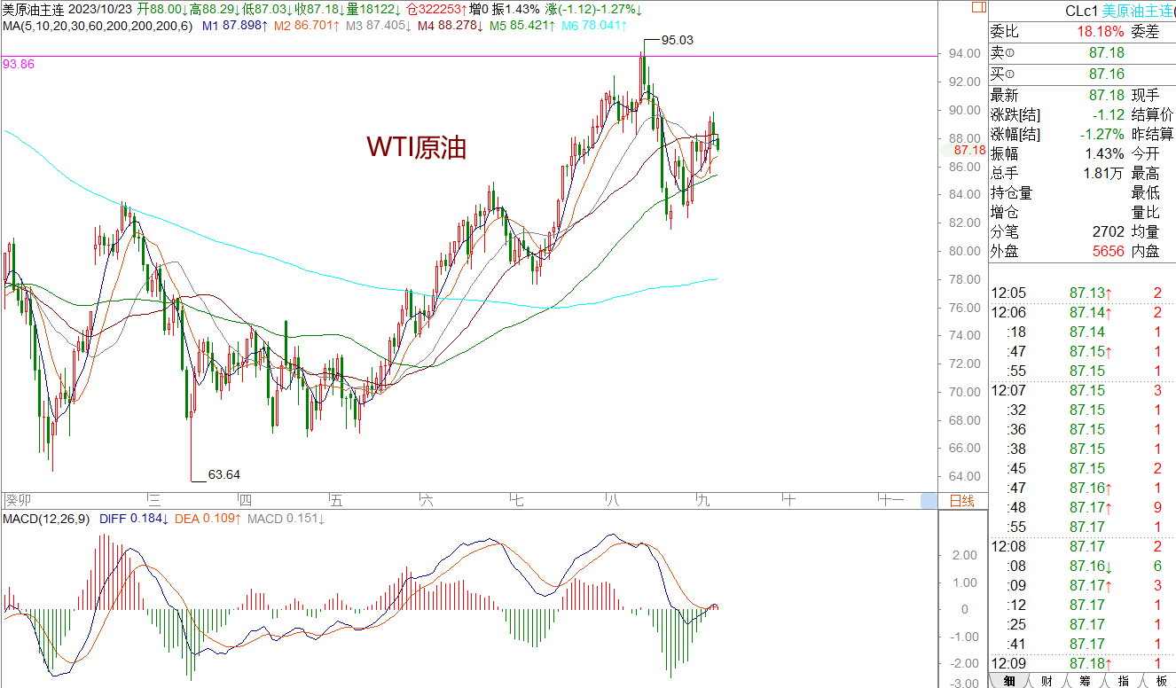Screen dimensions: 1176x688
Task: Select the M1 87.898 moving average label
Action: pos(235,26)
